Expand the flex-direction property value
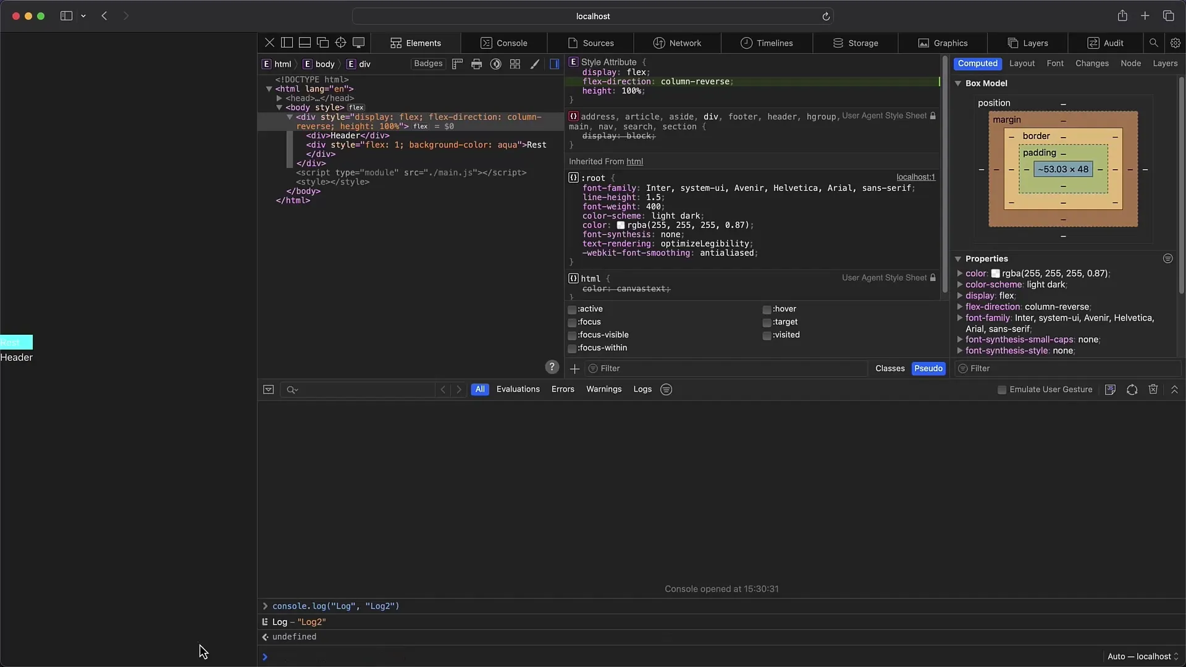This screenshot has width=1186, height=667. coord(961,306)
